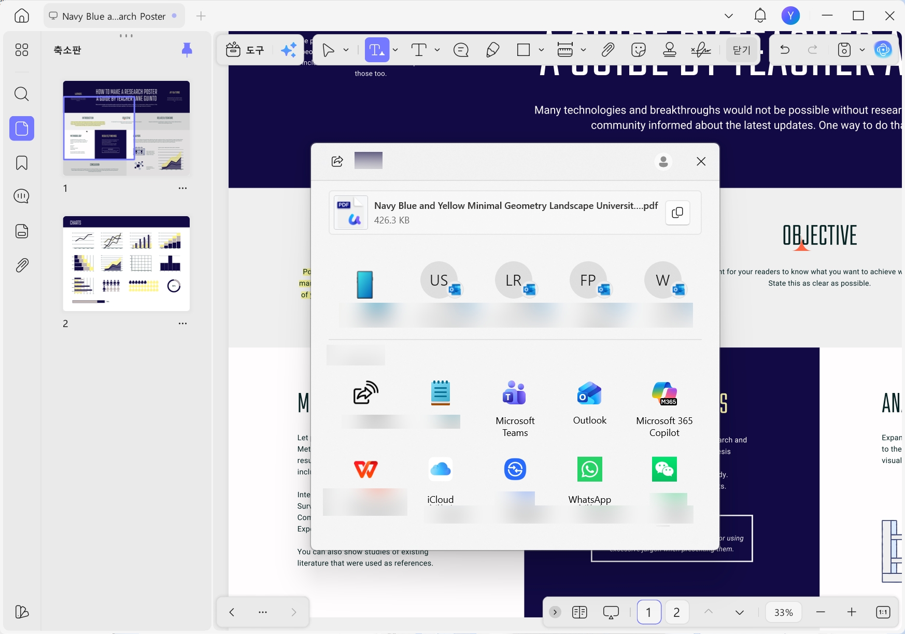Image resolution: width=905 pixels, height=634 pixels.
Task: Open the Navy Blue Research Poster tab
Action: point(114,16)
